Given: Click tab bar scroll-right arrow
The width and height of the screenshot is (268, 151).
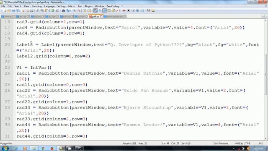Looking at the screenshot, I should pos(266,16).
